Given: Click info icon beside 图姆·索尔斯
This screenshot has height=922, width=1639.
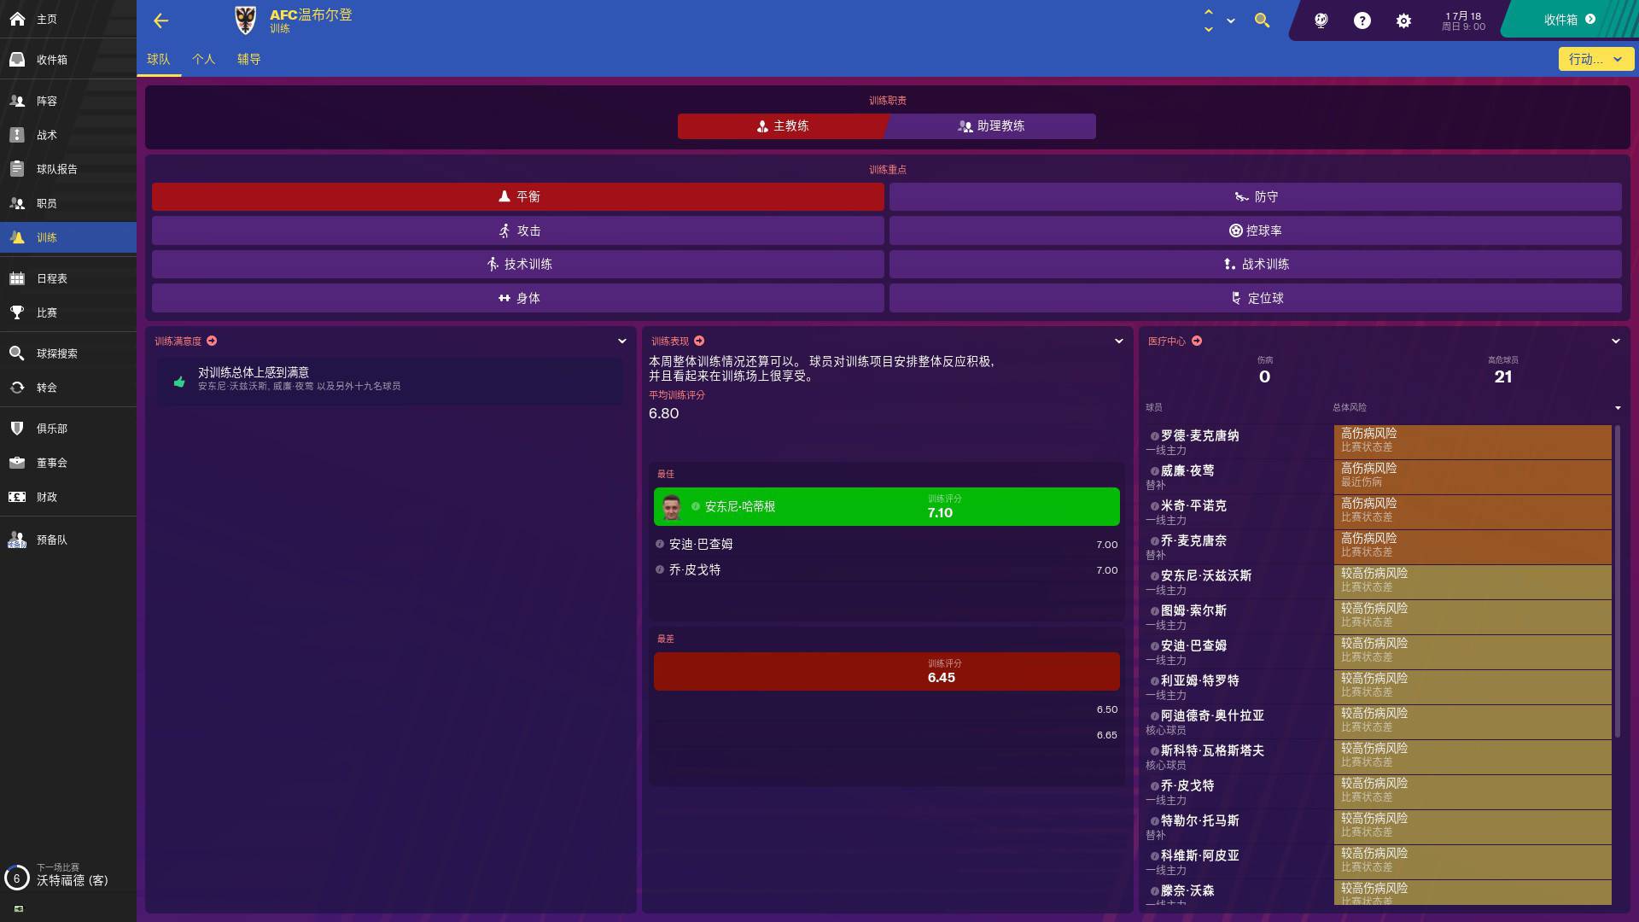Looking at the screenshot, I should tap(1154, 611).
